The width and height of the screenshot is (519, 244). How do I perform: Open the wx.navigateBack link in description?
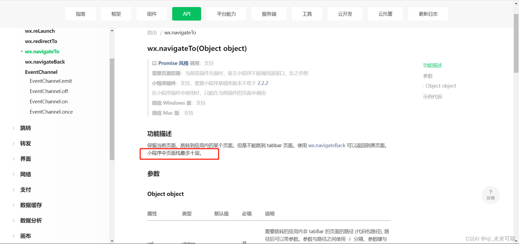click(x=327, y=145)
